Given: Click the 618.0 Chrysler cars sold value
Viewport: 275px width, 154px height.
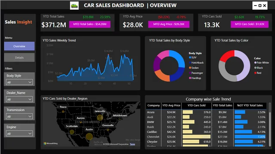Looking at the screenshot, I should (207, 142).
